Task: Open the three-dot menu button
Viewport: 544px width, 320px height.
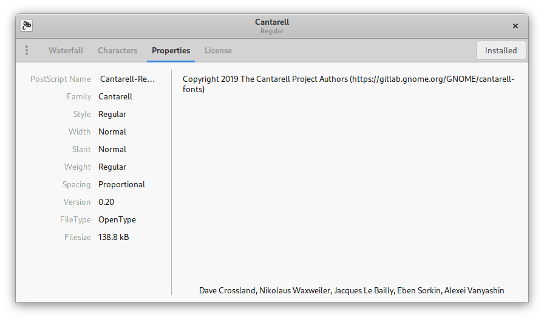Action: tap(27, 50)
